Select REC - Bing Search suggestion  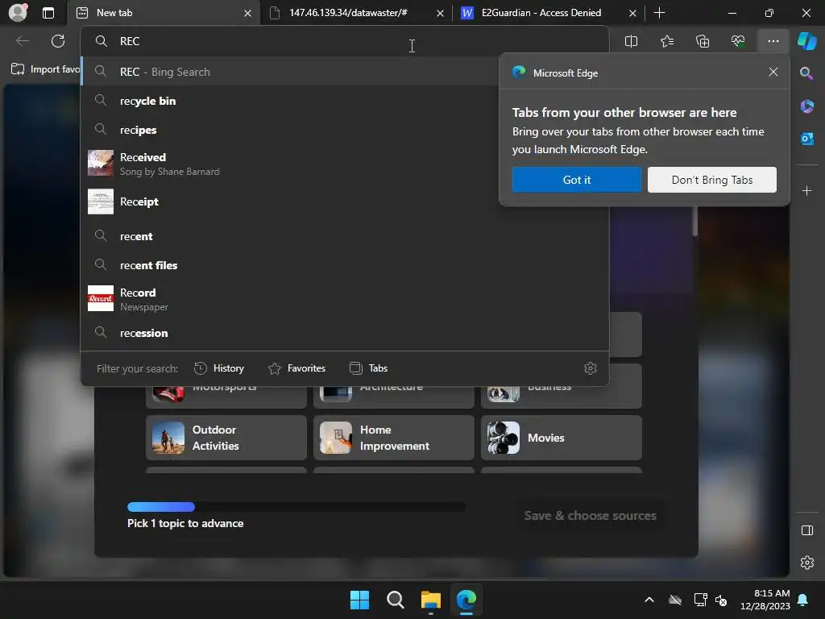click(289, 72)
